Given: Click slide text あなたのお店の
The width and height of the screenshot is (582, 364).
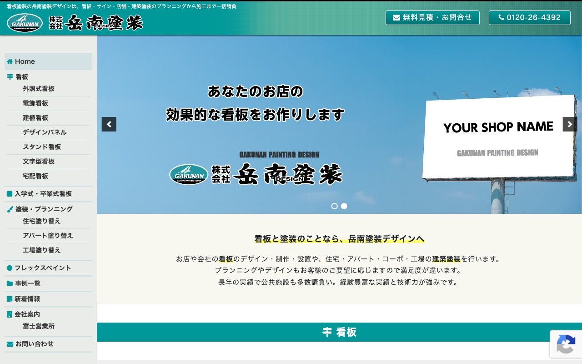Looking at the screenshot, I should (x=255, y=91).
